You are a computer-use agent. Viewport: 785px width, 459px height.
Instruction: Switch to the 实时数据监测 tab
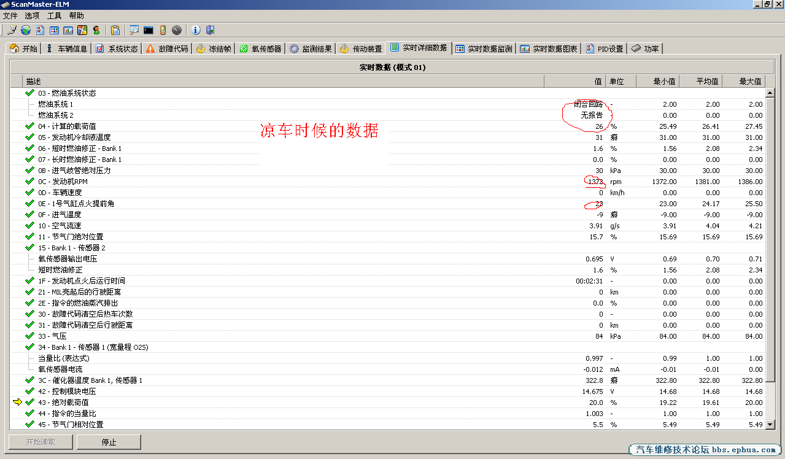pos(484,48)
